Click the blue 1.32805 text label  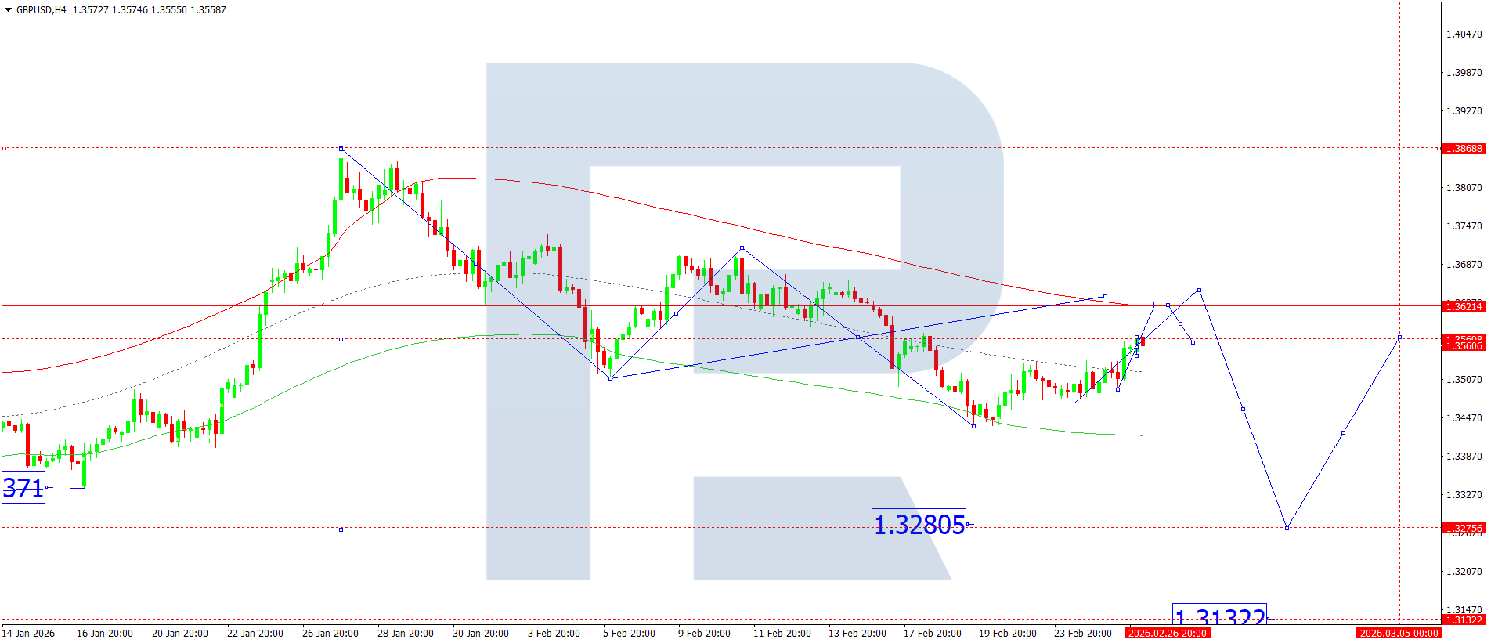point(919,525)
